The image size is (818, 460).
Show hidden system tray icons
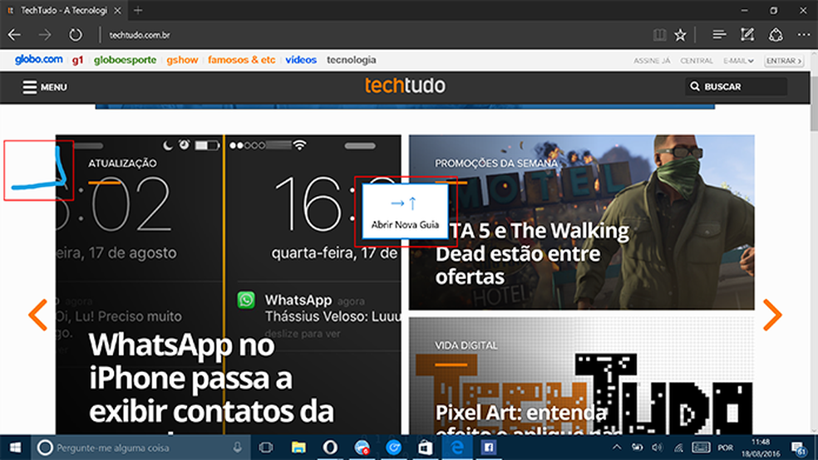[x=617, y=448]
